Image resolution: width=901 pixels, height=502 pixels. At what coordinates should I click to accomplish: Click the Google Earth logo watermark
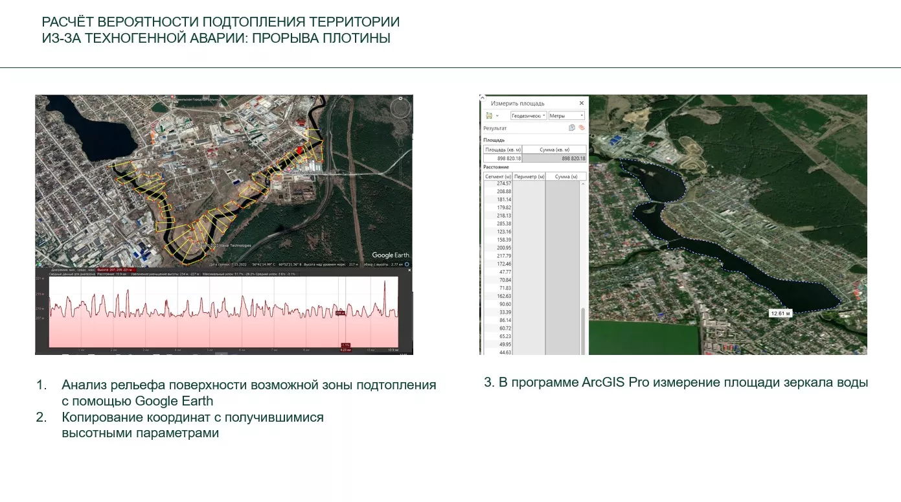[391, 255]
